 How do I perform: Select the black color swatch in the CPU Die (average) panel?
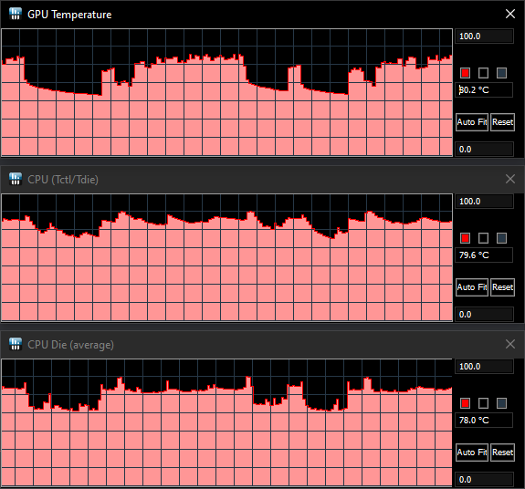[483, 403]
